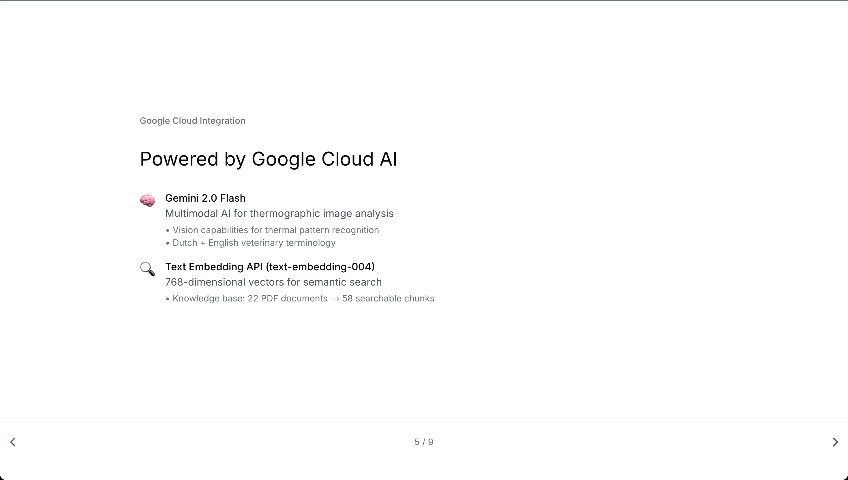Click the text-embedding-004 model name in parentheses
The height and width of the screenshot is (480, 848).
(320, 267)
